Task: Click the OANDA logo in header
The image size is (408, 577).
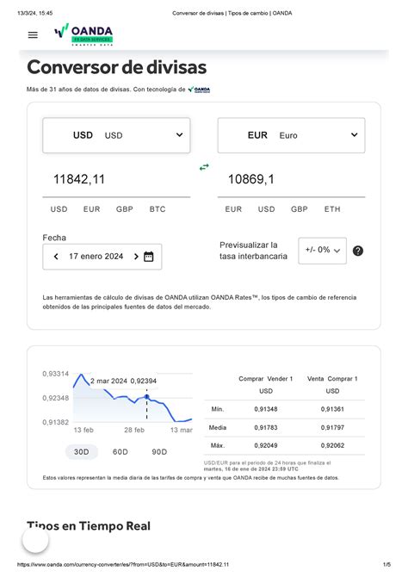Action: click(83, 34)
